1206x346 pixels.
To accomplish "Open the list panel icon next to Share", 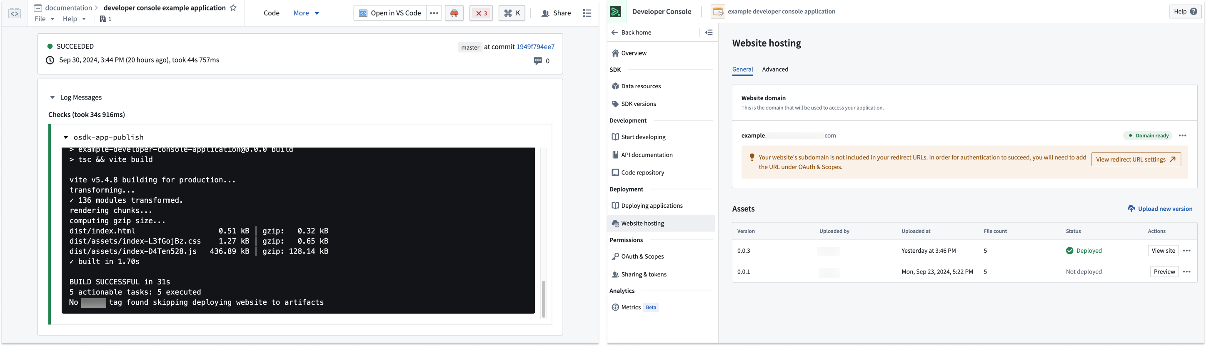I will tap(587, 13).
